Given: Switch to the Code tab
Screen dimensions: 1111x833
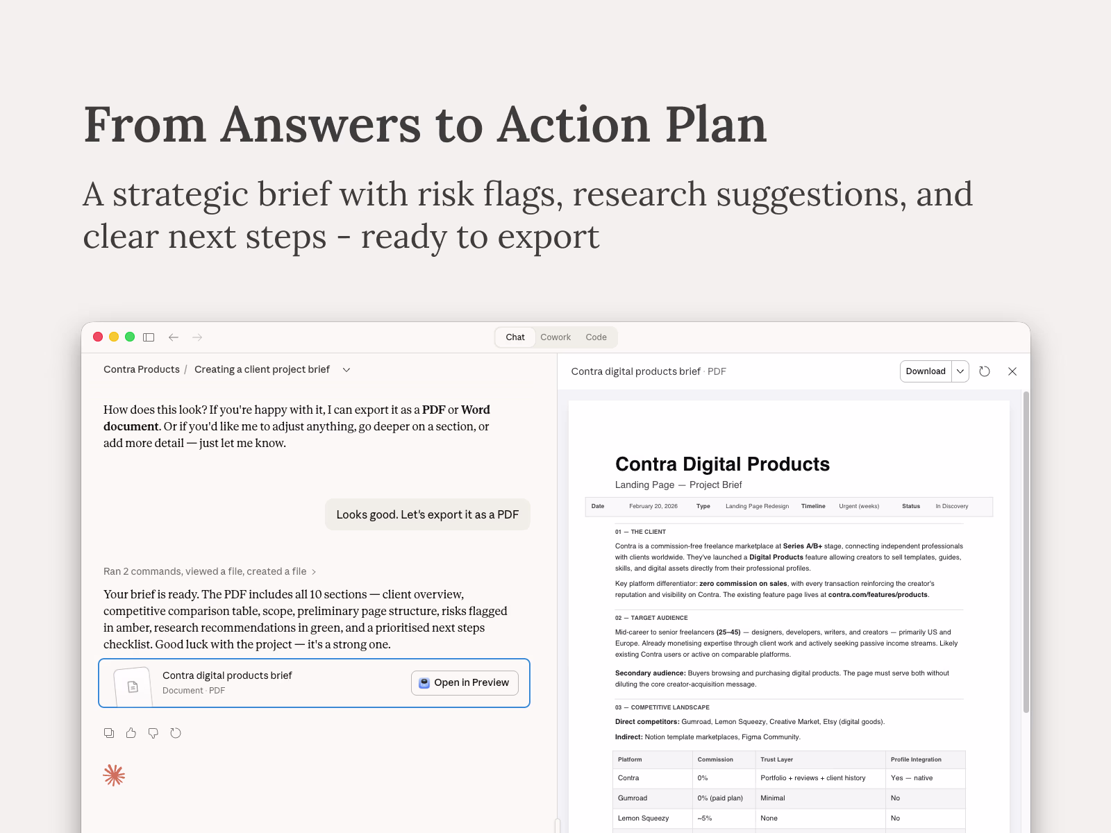Looking at the screenshot, I should 596,337.
